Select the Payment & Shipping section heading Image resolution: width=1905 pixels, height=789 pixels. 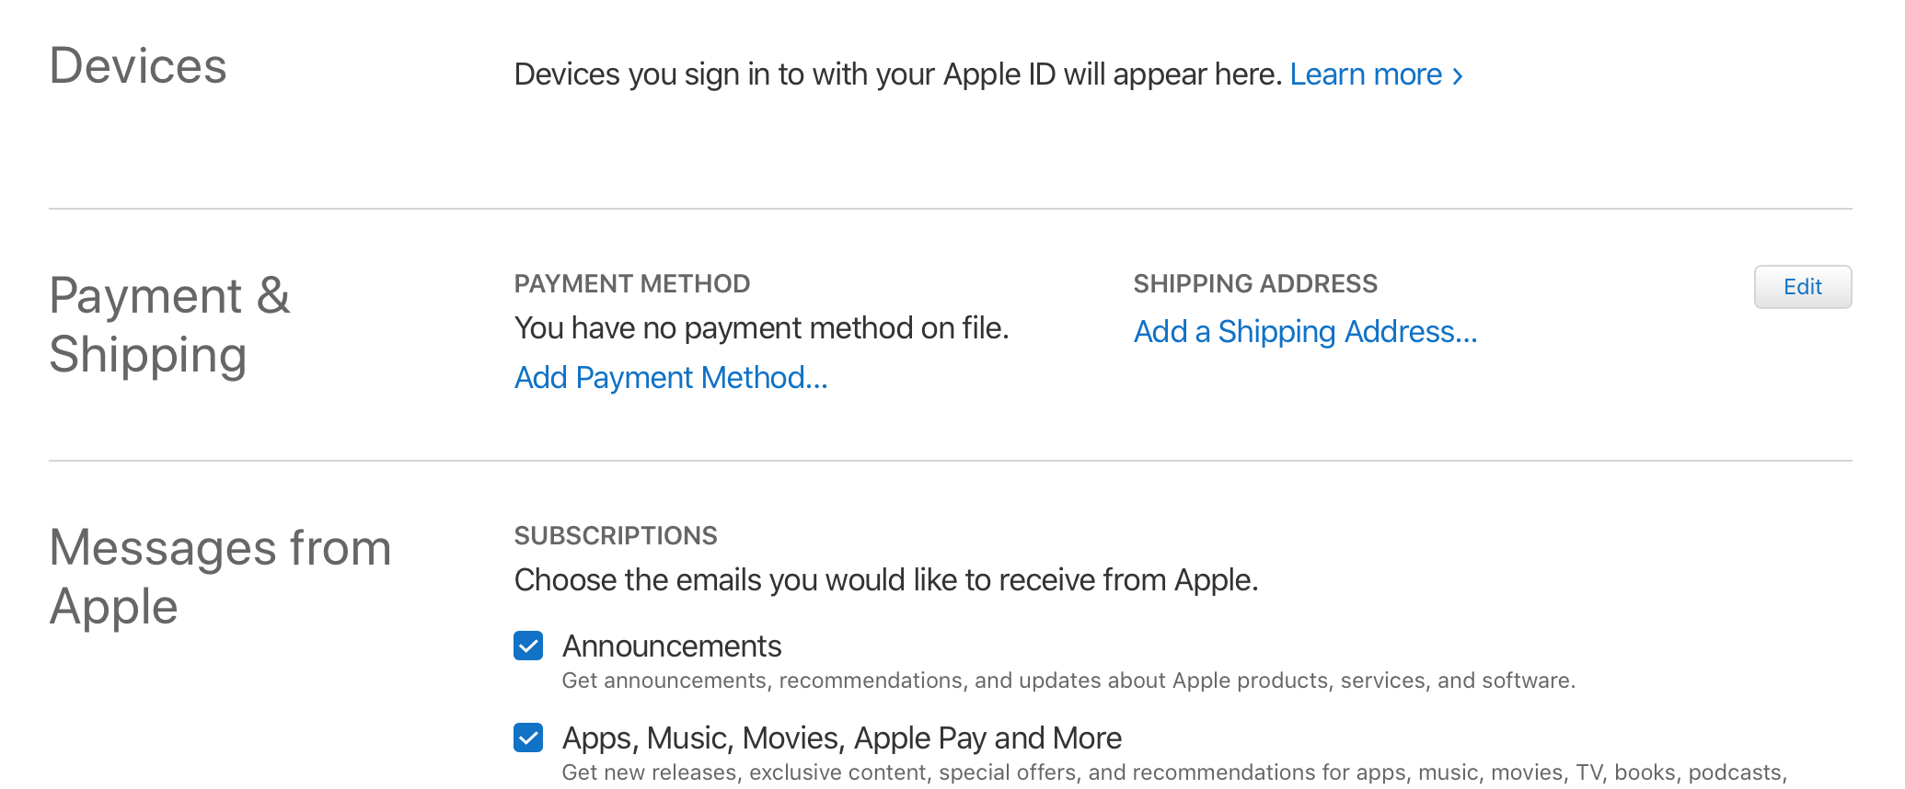coord(170,325)
